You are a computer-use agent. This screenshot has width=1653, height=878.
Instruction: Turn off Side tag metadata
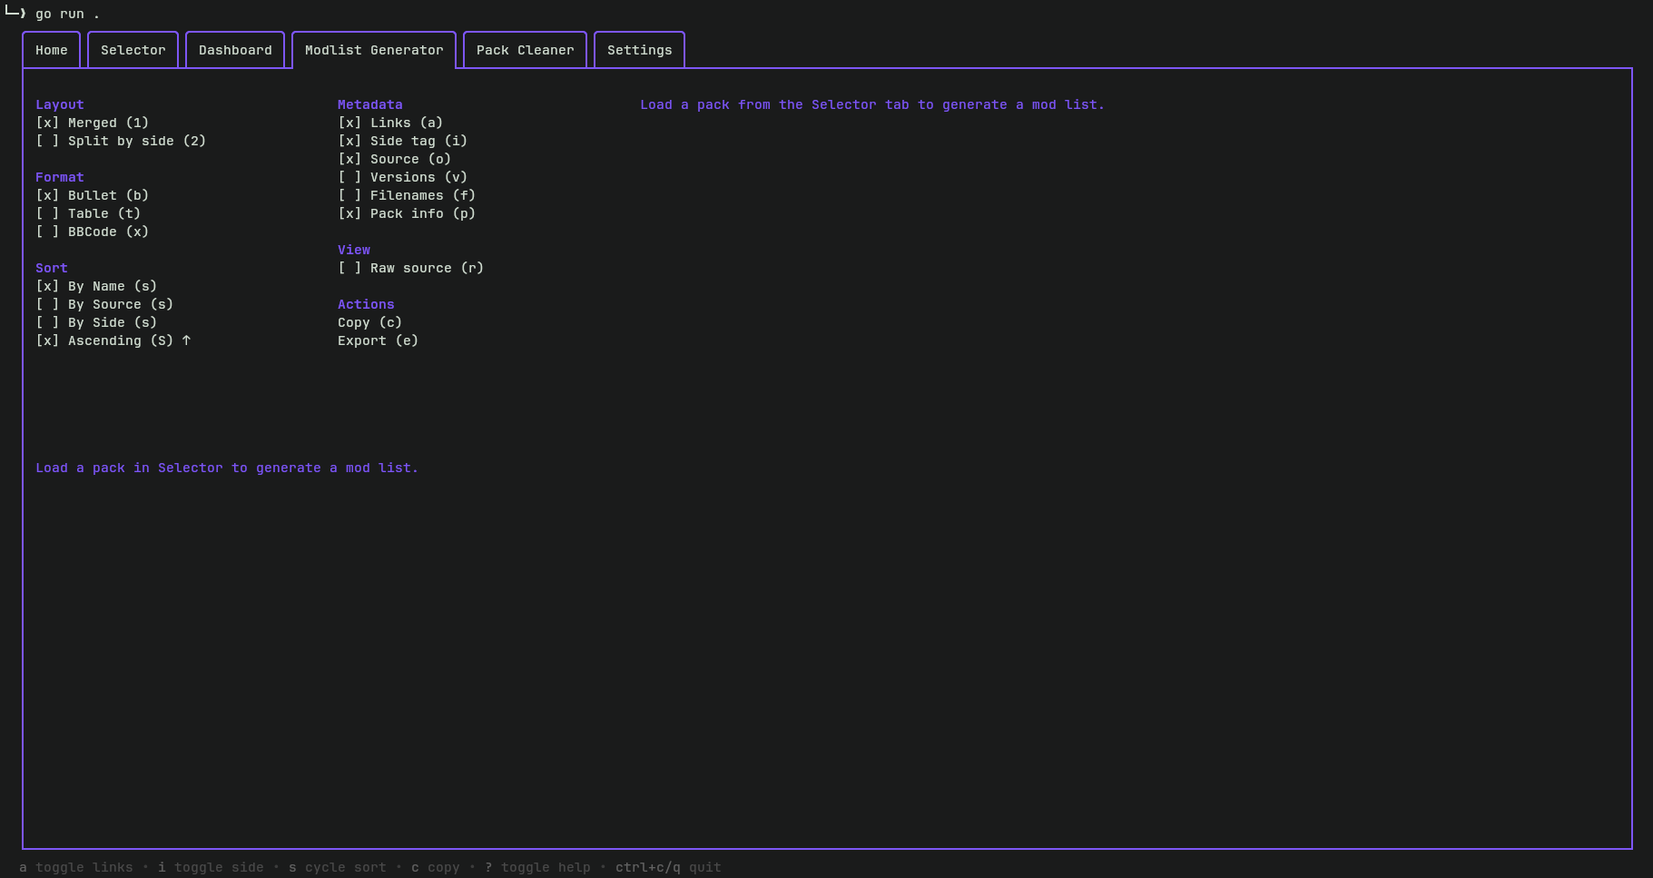[x=402, y=141]
